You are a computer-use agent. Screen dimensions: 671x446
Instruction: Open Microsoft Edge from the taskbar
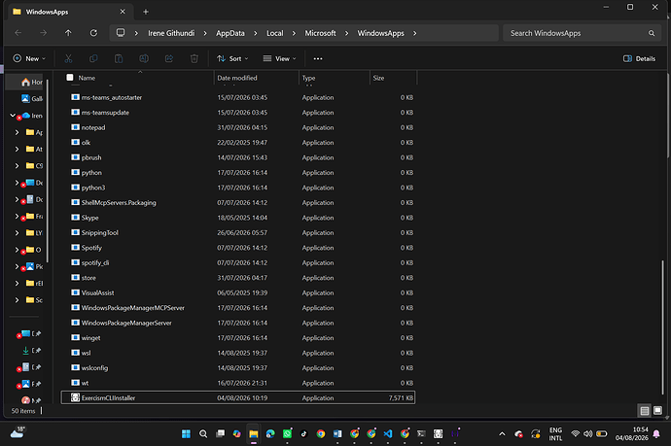point(270,434)
